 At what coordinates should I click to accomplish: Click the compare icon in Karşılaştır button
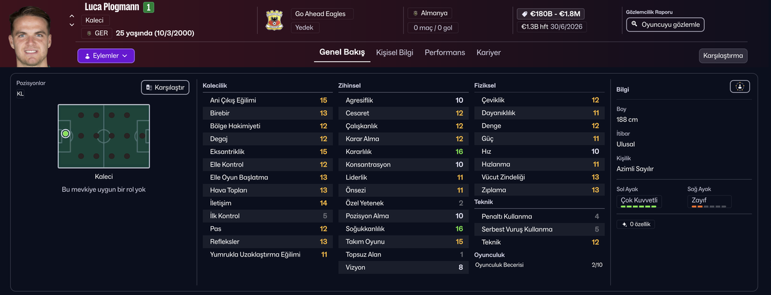click(x=149, y=87)
